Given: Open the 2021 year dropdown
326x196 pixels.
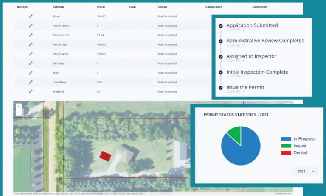Looking at the screenshot, I should tap(305, 171).
